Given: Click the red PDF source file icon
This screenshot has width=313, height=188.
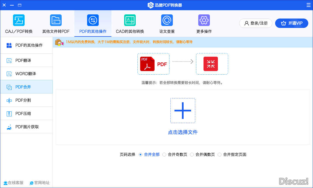Looking at the screenshot, I should pyautogui.click(x=147, y=64).
